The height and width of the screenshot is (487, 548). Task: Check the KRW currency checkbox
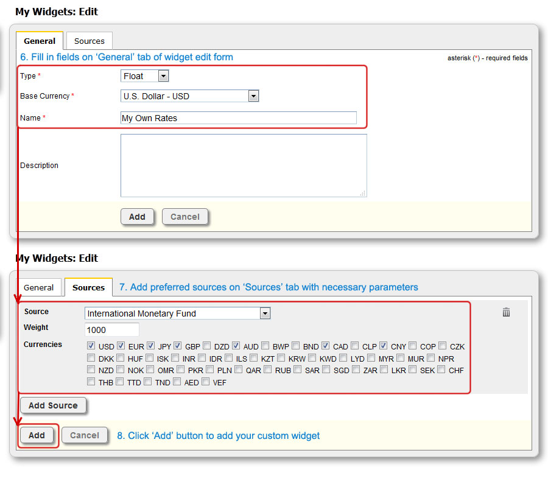(x=281, y=358)
